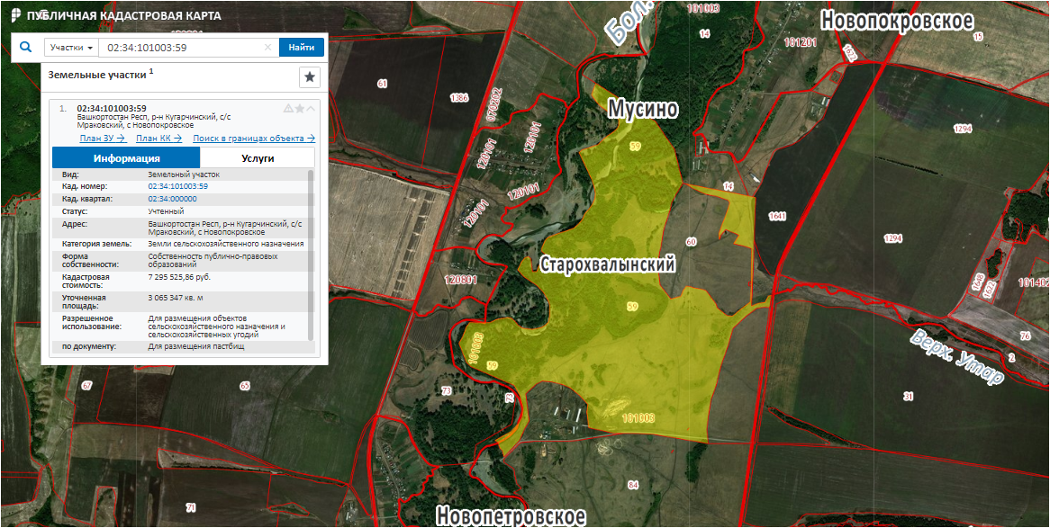The image size is (1050, 528).
Task: Open cadastral quarter 02:34:000000 link
Action: [x=172, y=198]
